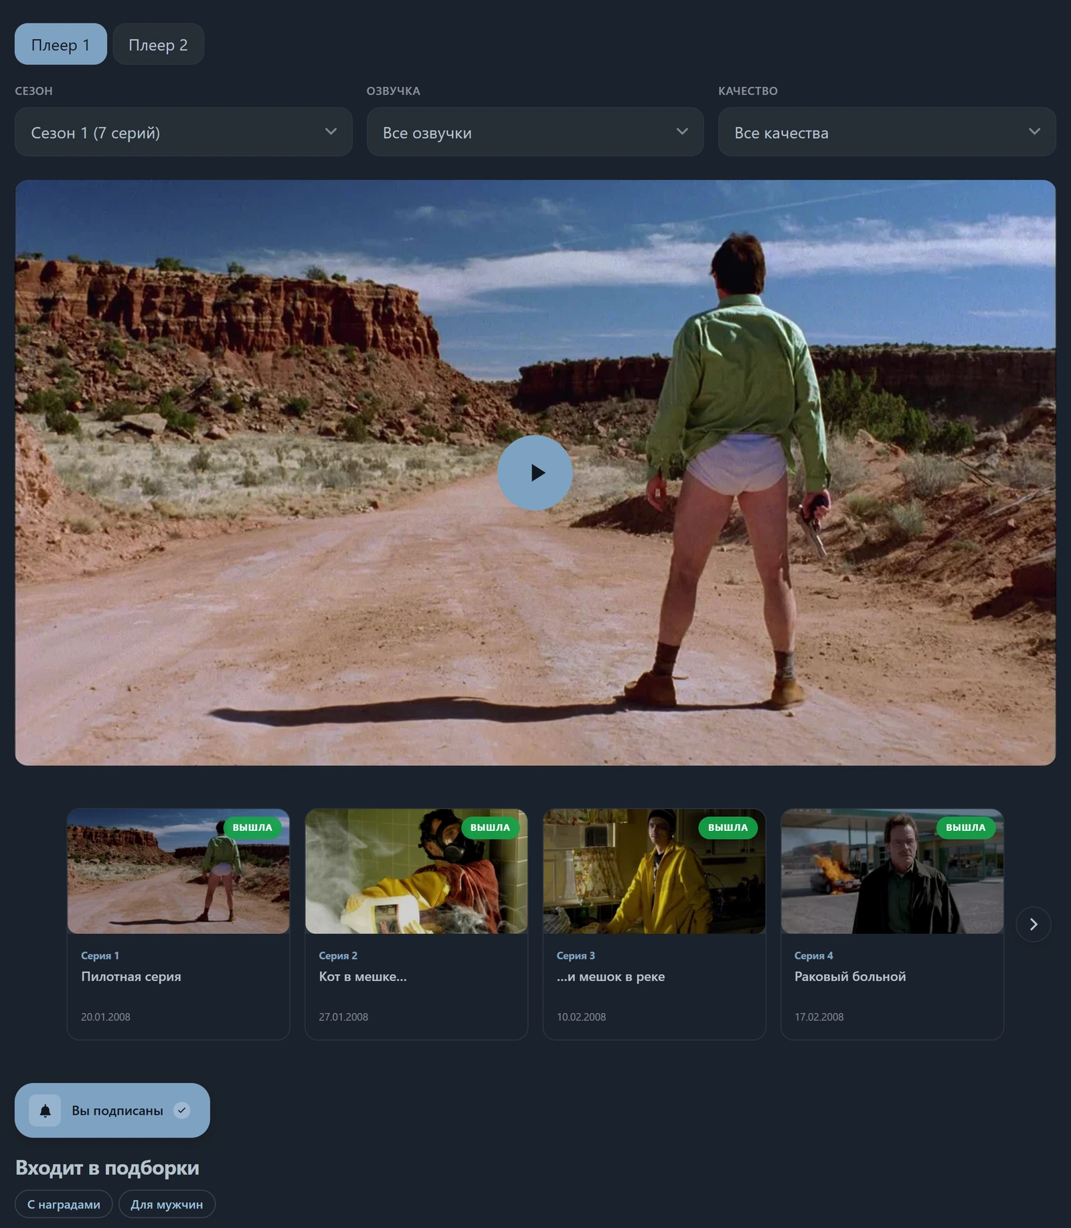
Task: Toggle the Вы подписаны subscription button
Action: (112, 1110)
